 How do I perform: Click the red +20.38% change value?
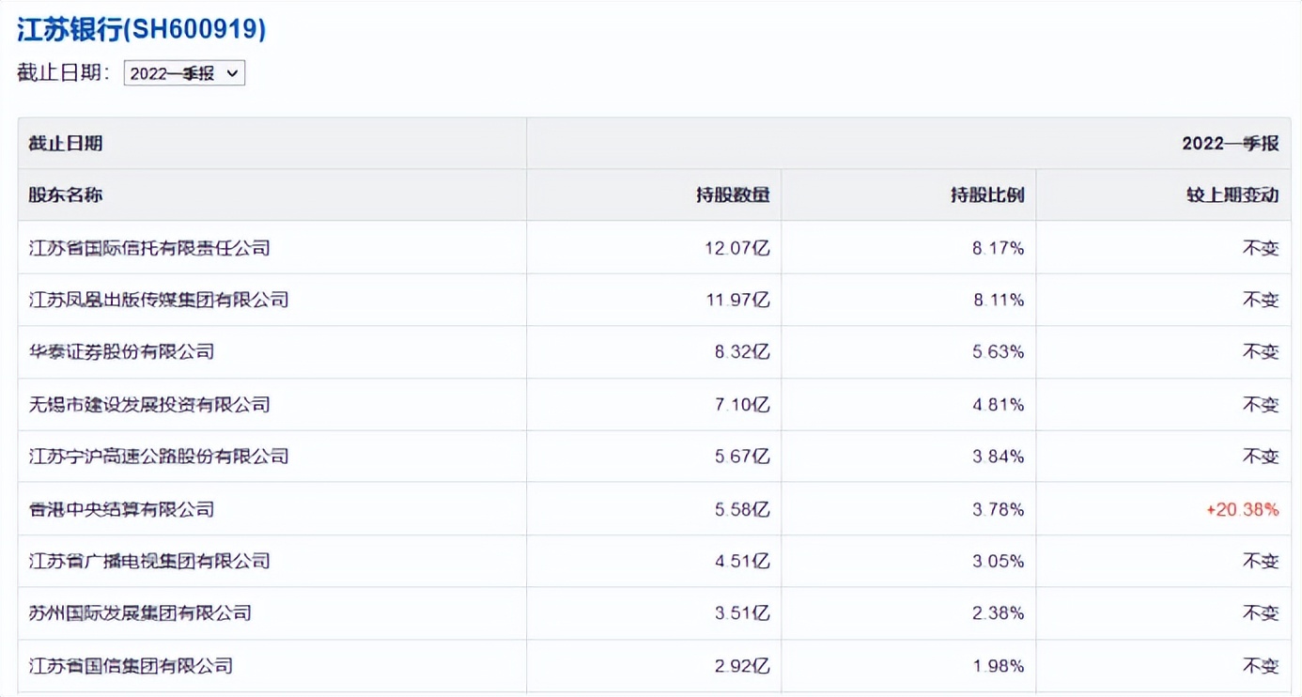click(x=1242, y=509)
